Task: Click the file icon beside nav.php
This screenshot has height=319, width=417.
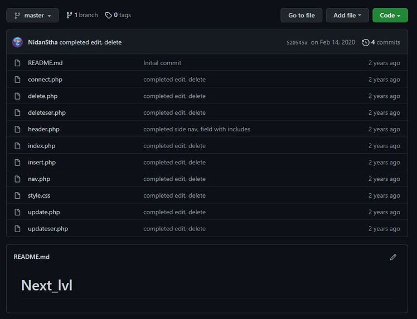Action: coord(17,179)
